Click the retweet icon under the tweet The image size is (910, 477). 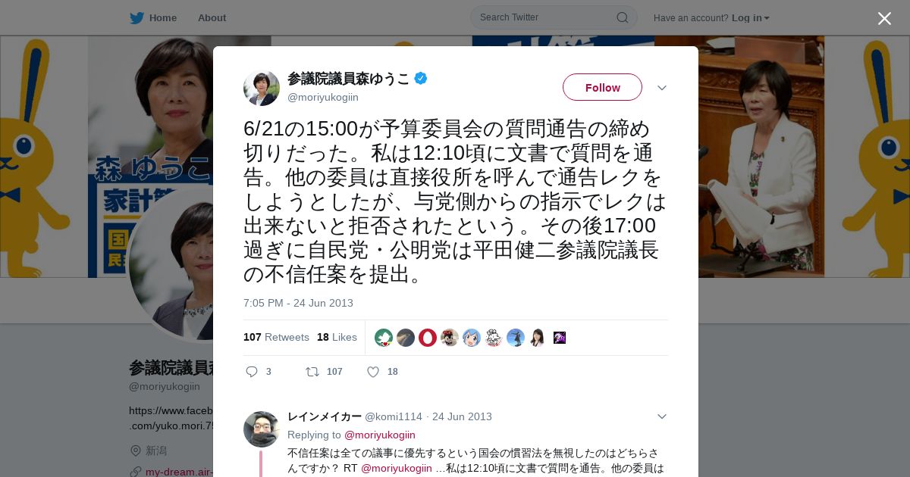coord(312,372)
